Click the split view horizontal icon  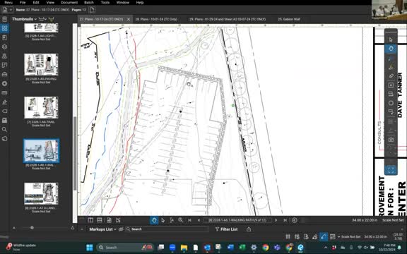point(100,220)
